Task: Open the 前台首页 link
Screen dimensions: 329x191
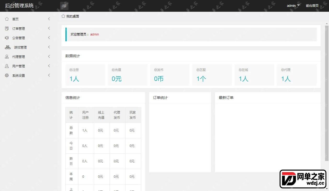Action: click(312, 6)
